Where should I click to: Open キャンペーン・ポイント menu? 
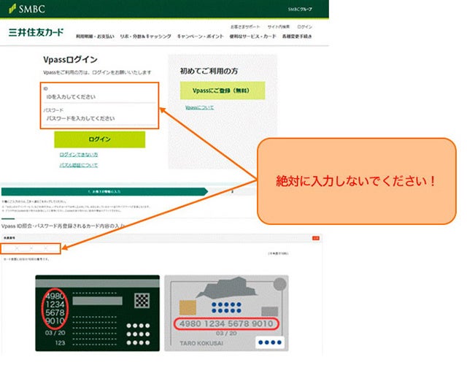[x=200, y=37]
